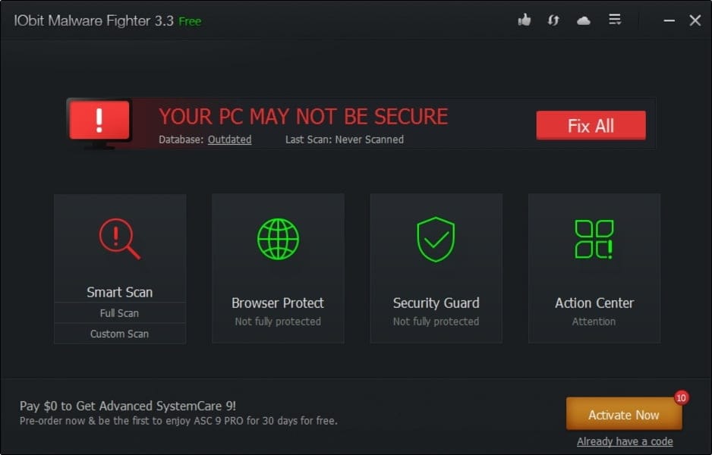Click the Browser Protect globe icon
This screenshot has width=712, height=455.
click(x=278, y=239)
